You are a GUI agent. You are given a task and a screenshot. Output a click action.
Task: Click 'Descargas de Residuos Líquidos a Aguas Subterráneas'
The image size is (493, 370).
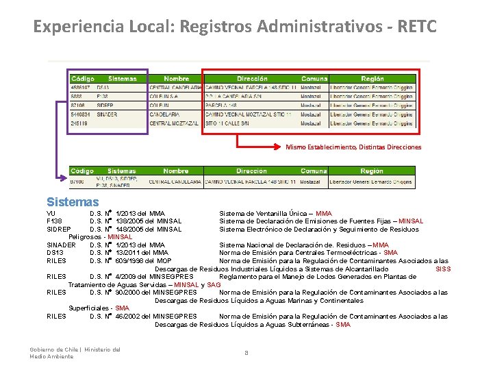242,324
